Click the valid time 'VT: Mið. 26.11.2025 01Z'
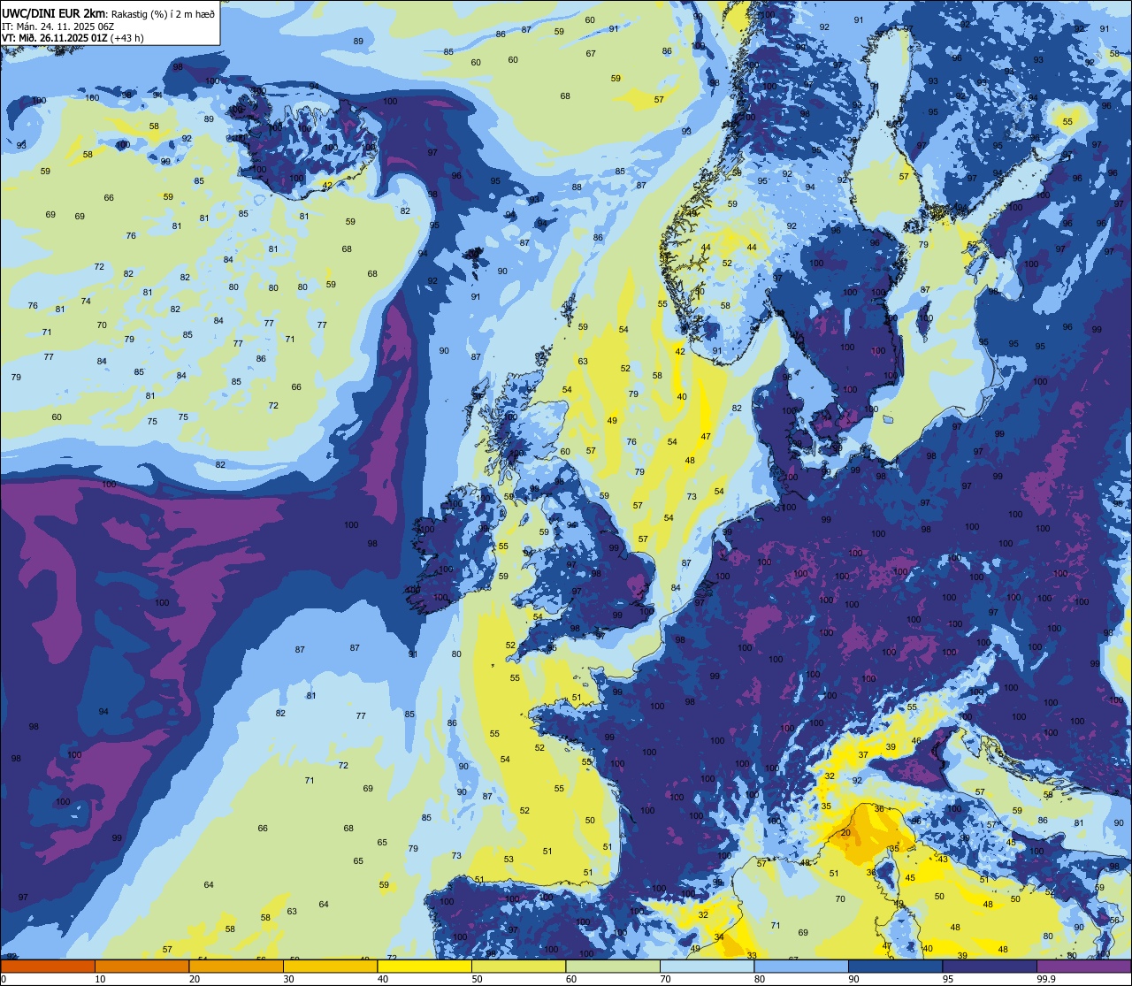This screenshot has height=986, width=1132. [54, 38]
